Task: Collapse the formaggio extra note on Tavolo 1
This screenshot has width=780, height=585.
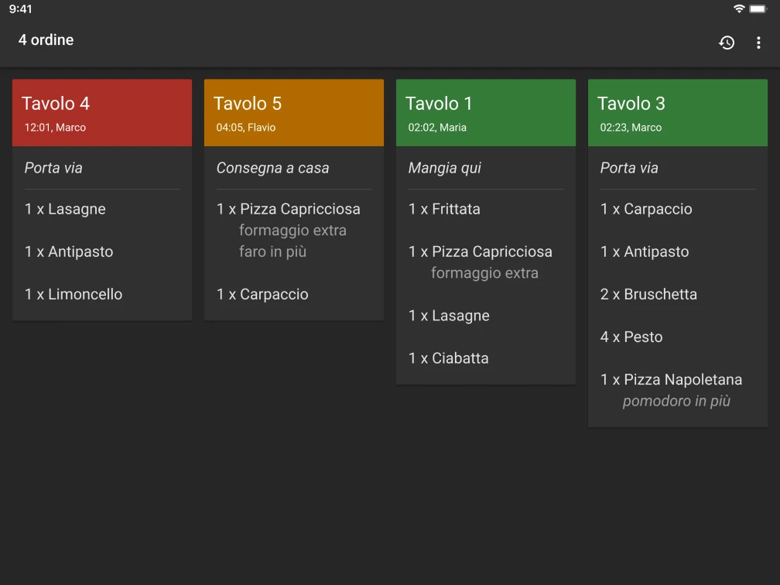Action: pyautogui.click(x=484, y=272)
